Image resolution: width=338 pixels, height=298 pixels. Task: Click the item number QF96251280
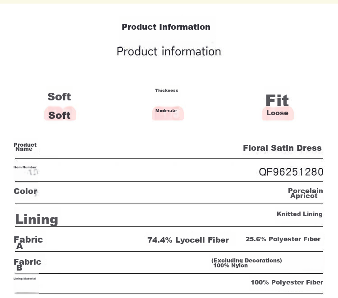tap(291, 172)
